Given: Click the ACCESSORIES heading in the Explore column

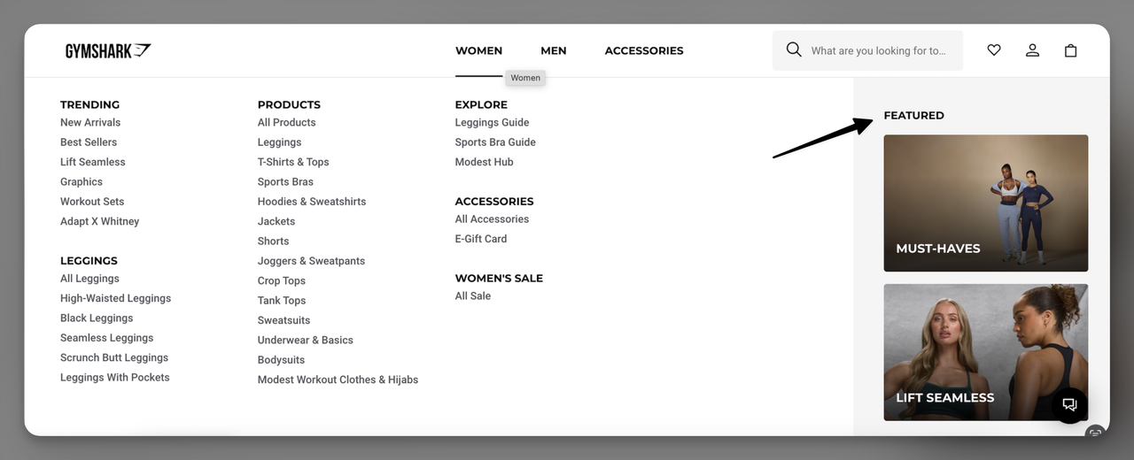Looking at the screenshot, I should pyautogui.click(x=494, y=202).
